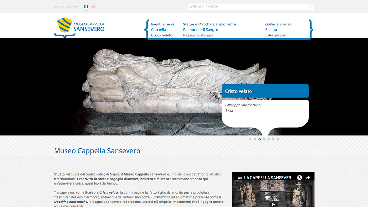Screen dimensions: 368x207
Task: Switch language with the Italian flag icon
Action: coord(86,6)
